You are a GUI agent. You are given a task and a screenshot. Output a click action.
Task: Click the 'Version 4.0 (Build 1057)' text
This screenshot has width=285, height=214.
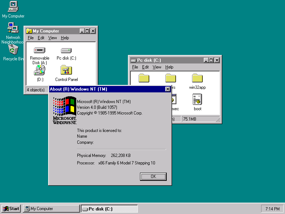(97, 107)
